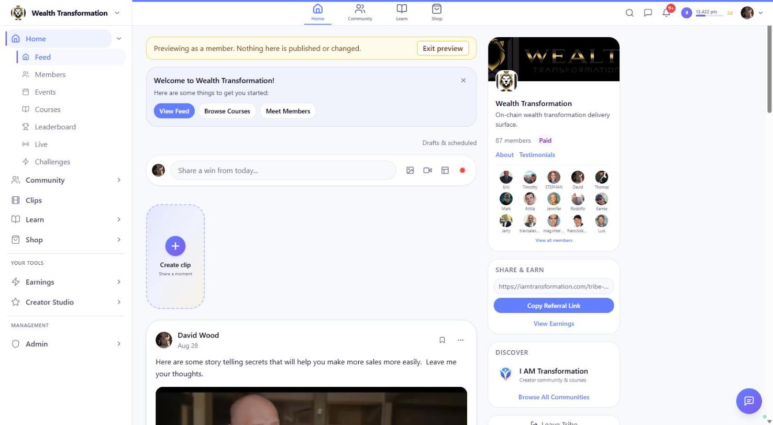
Task: Click the Meet Members button
Action: pos(288,111)
